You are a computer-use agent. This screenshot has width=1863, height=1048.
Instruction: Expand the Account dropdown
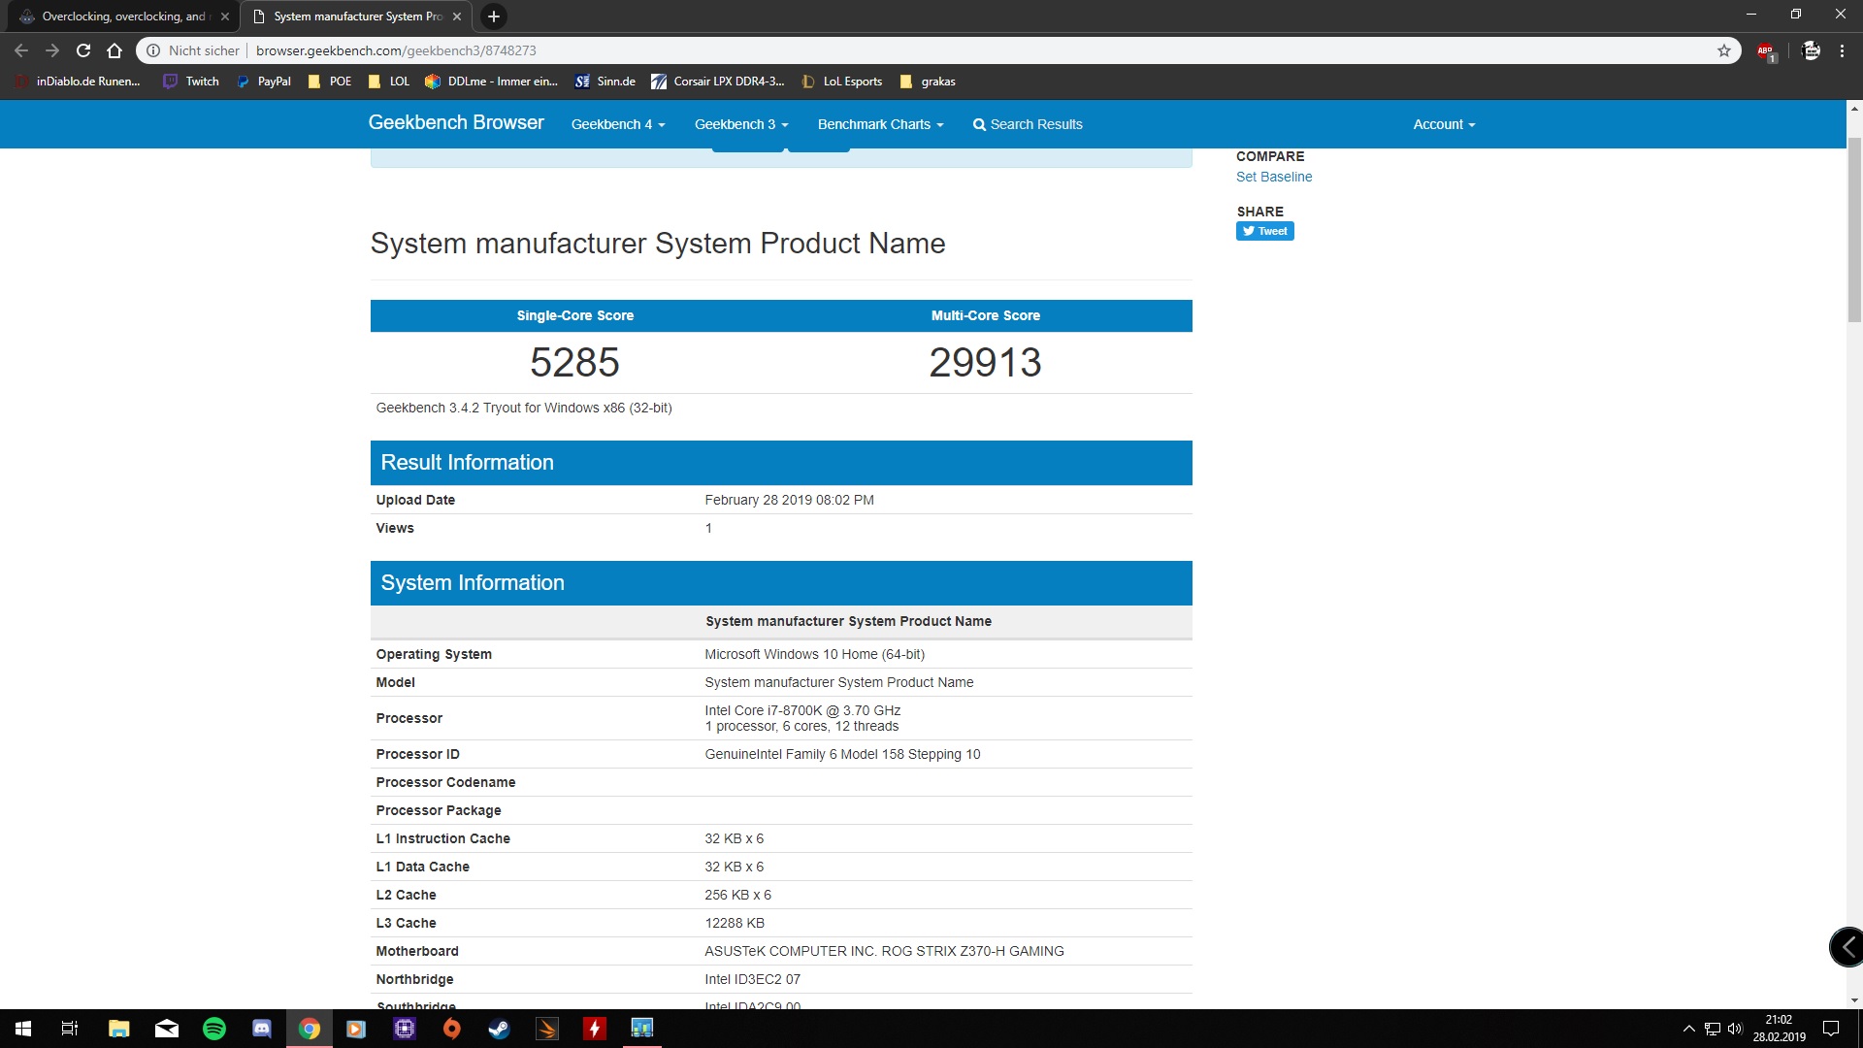coord(1444,124)
